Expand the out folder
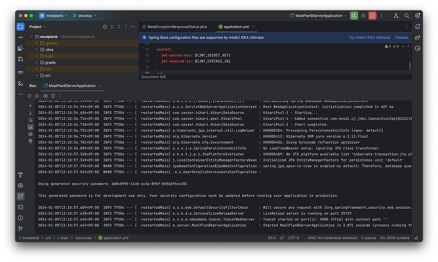The image size is (438, 262). click(37, 69)
